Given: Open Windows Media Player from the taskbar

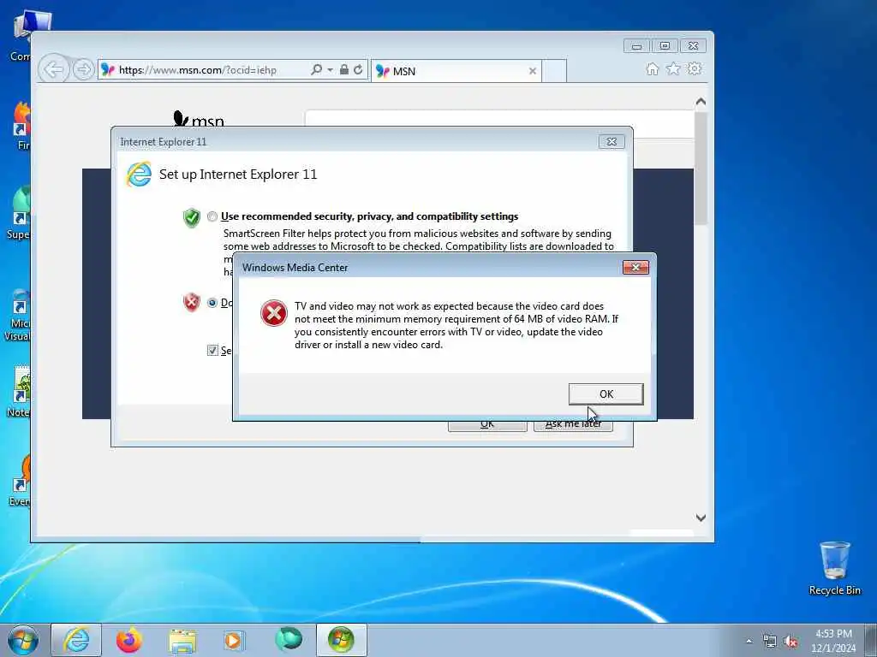Looking at the screenshot, I should point(233,640).
